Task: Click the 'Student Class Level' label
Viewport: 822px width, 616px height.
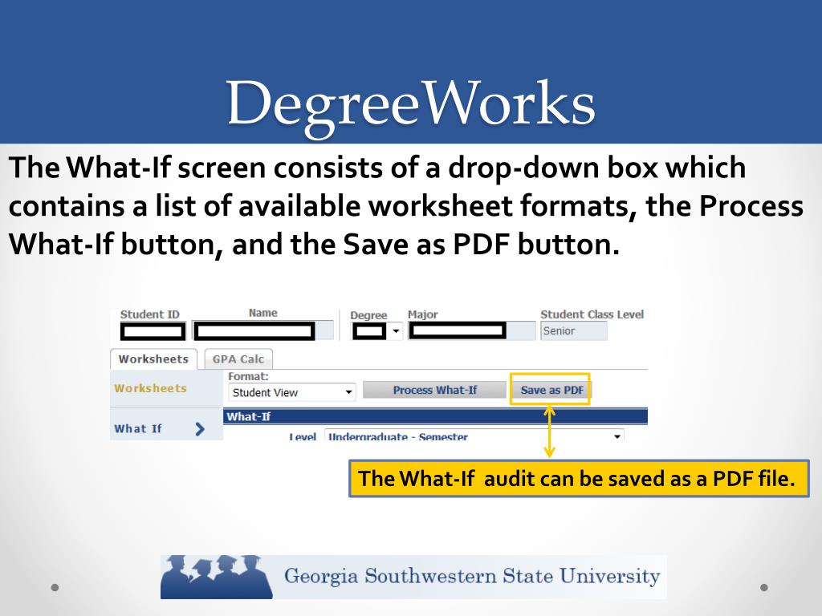Action: [592, 314]
